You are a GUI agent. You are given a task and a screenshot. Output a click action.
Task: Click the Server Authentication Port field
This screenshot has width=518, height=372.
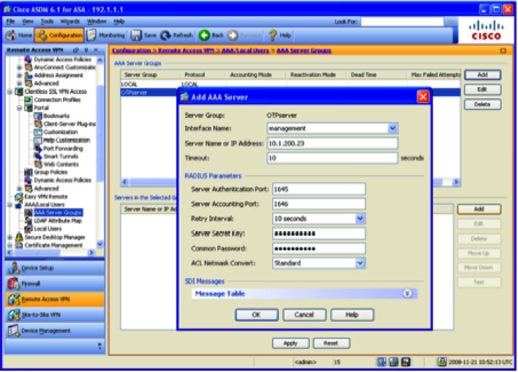pos(319,189)
